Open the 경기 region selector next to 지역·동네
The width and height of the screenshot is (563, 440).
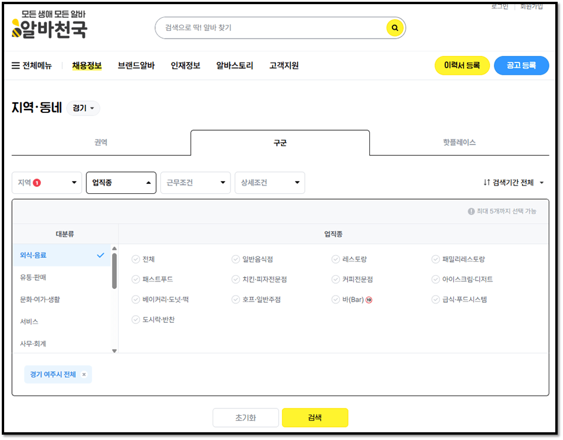pyautogui.click(x=83, y=108)
